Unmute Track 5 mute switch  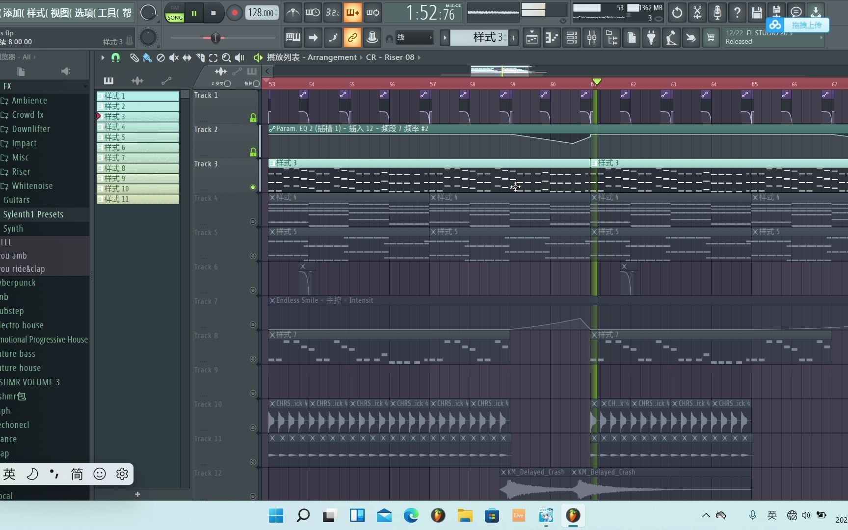(253, 256)
